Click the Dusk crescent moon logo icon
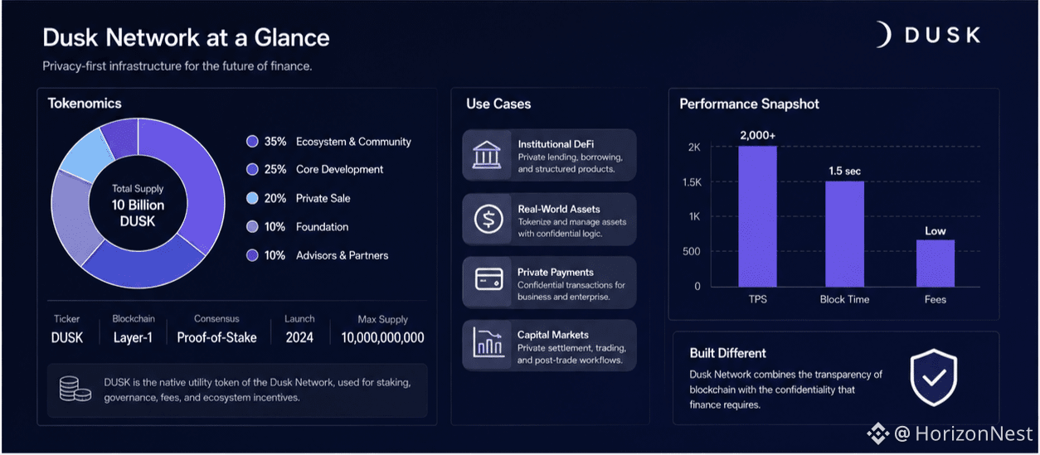The width and height of the screenshot is (1040, 455). tap(884, 35)
